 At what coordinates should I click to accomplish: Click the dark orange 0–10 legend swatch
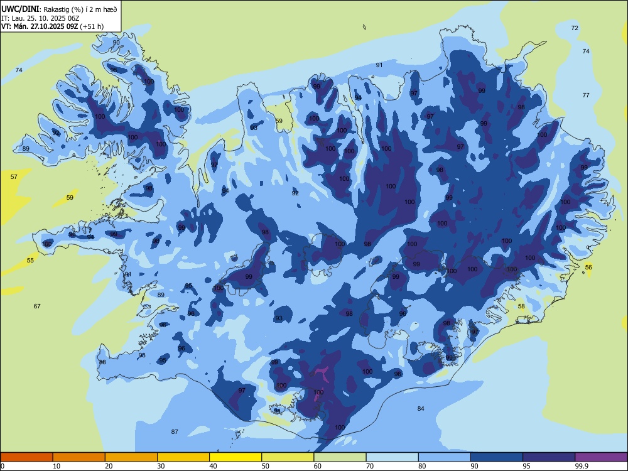coord(26,457)
